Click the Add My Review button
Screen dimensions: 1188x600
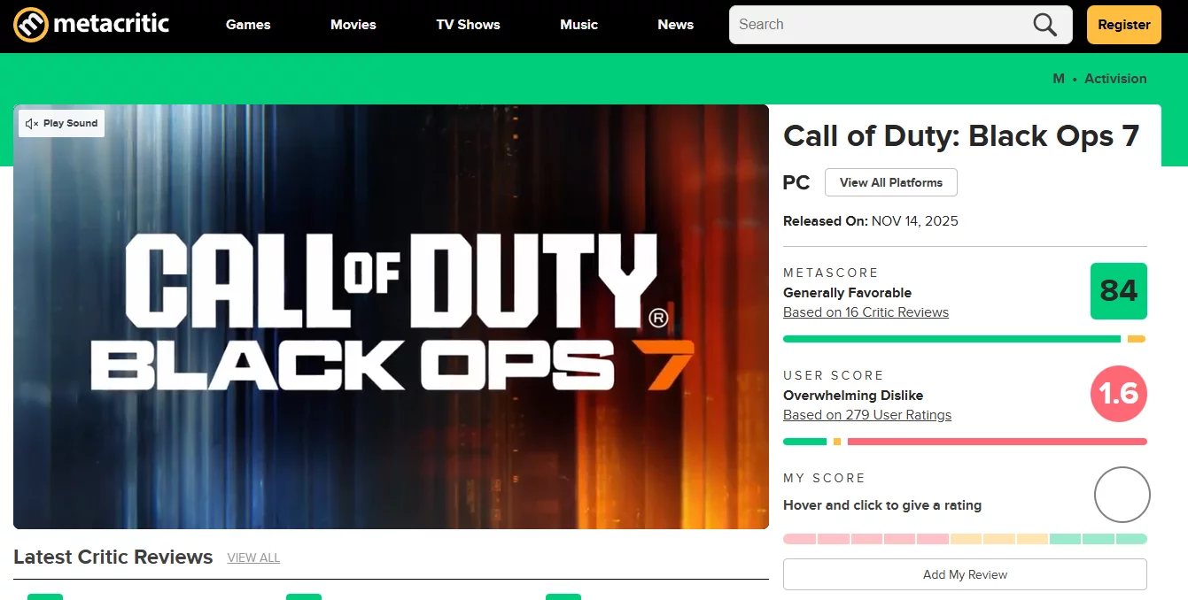[x=965, y=574]
